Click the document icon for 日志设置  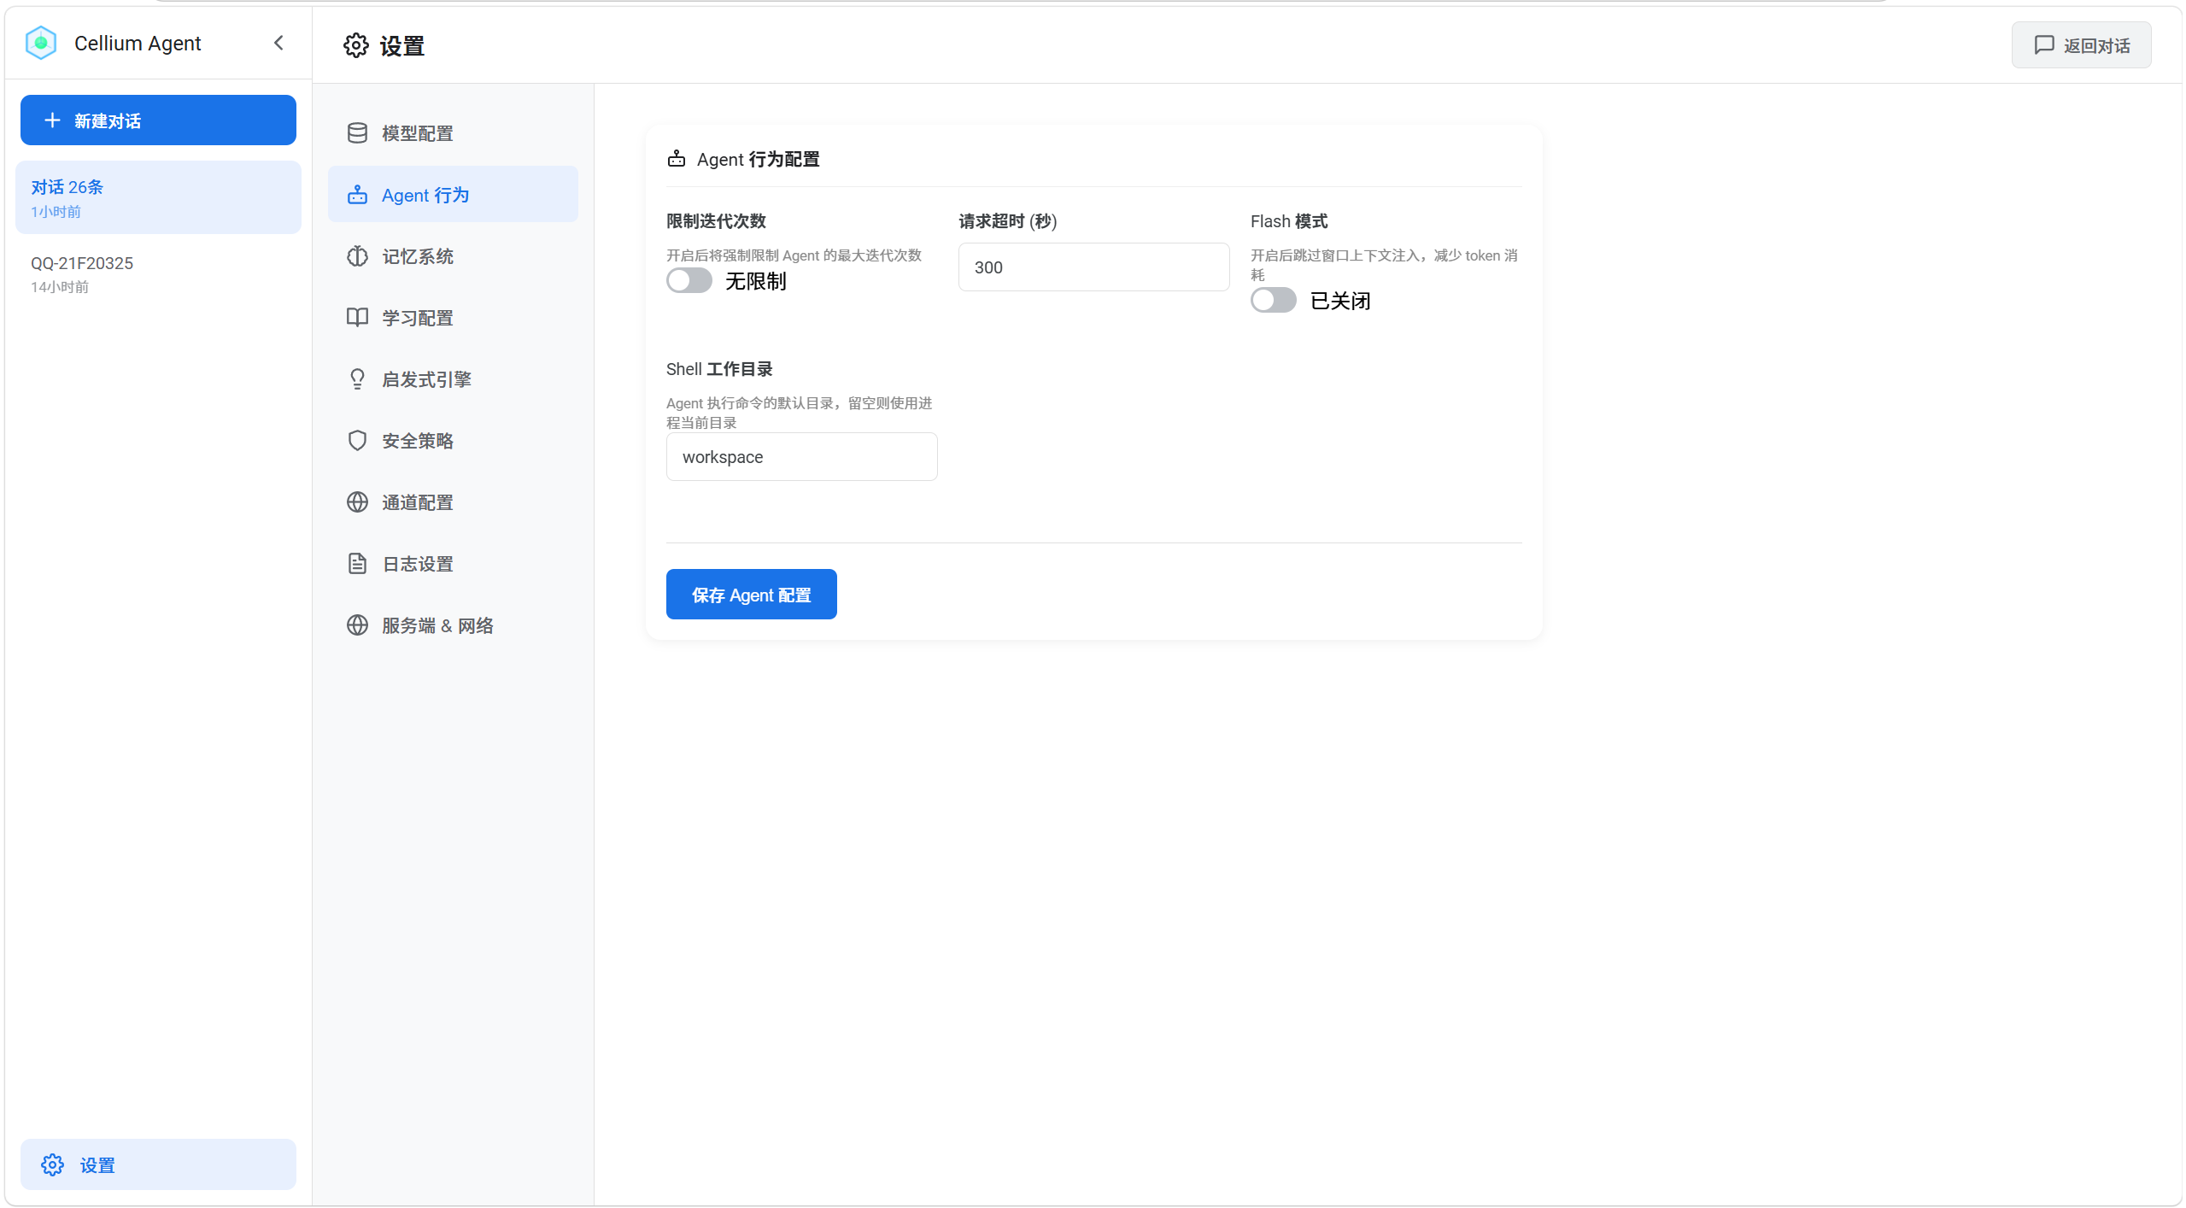tap(357, 564)
